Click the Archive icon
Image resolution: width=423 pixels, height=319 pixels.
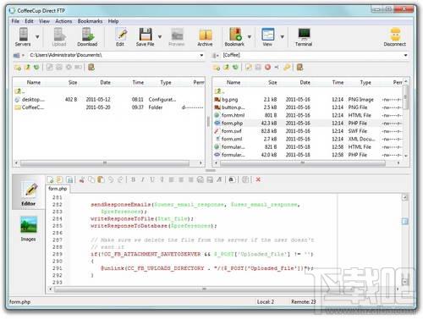(205, 37)
